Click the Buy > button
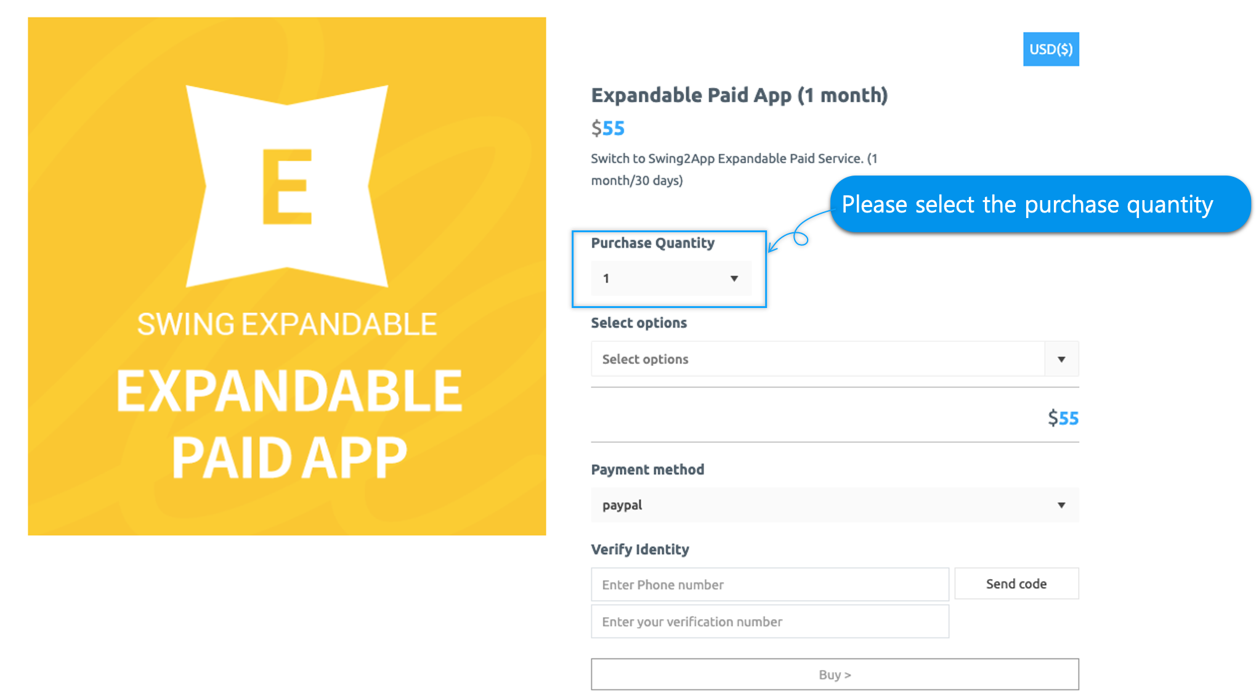1256x693 pixels. 834,675
